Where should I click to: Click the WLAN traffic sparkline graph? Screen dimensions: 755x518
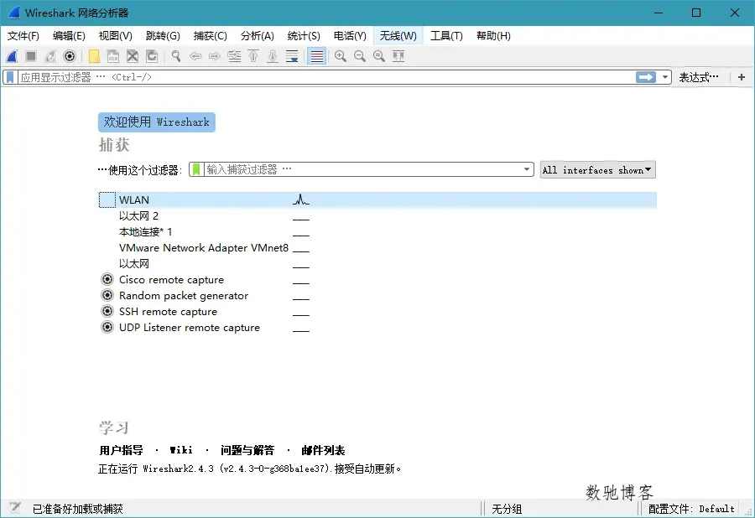pos(301,199)
